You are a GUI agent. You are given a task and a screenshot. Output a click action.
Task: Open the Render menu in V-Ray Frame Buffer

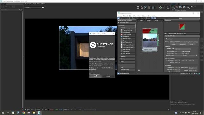click(x=29, y=4)
